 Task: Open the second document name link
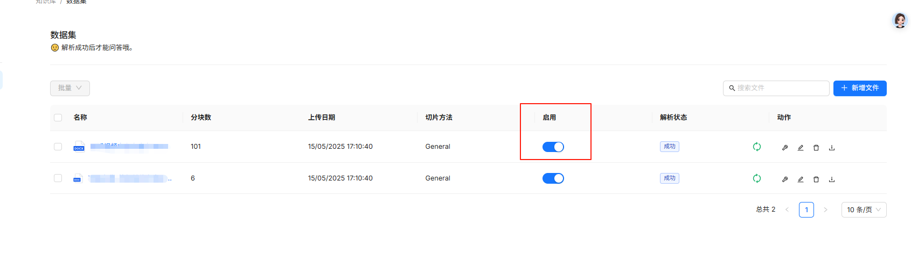point(130,178)
